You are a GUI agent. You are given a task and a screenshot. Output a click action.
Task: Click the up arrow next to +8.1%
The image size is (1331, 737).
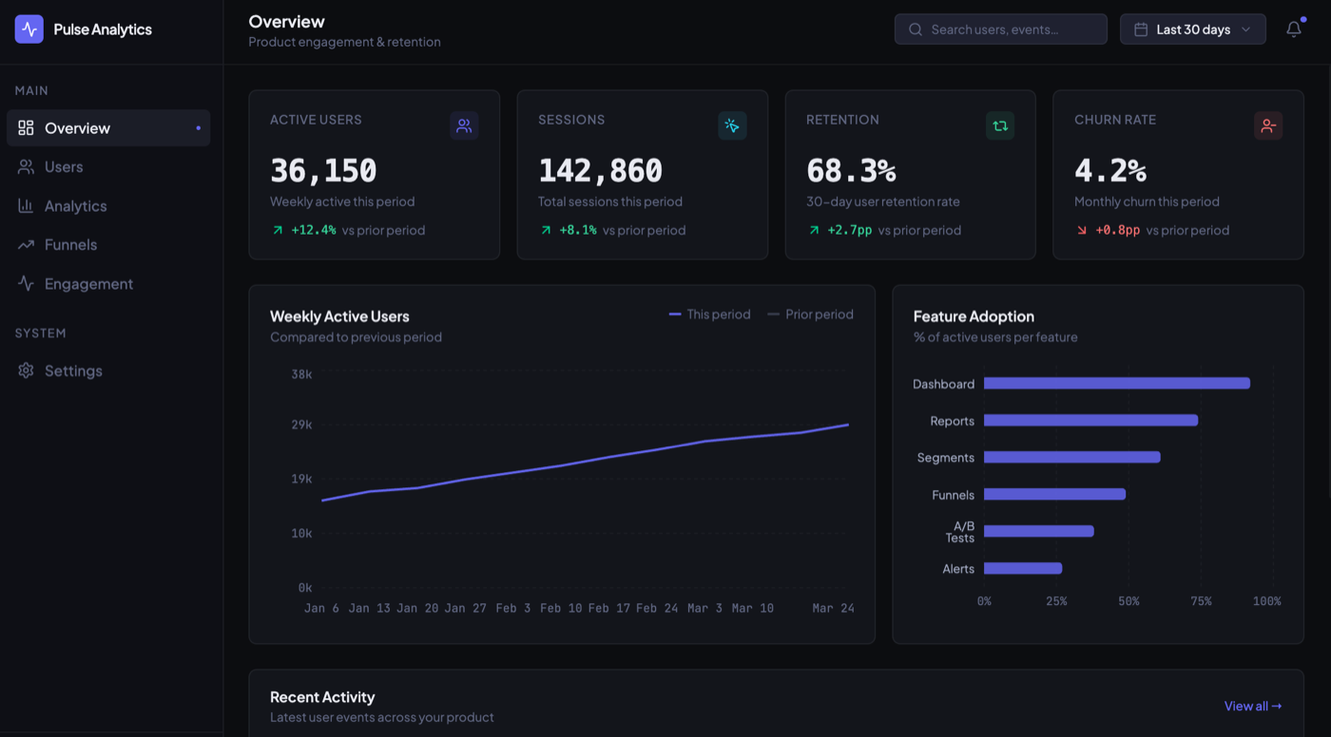[546, 230]
